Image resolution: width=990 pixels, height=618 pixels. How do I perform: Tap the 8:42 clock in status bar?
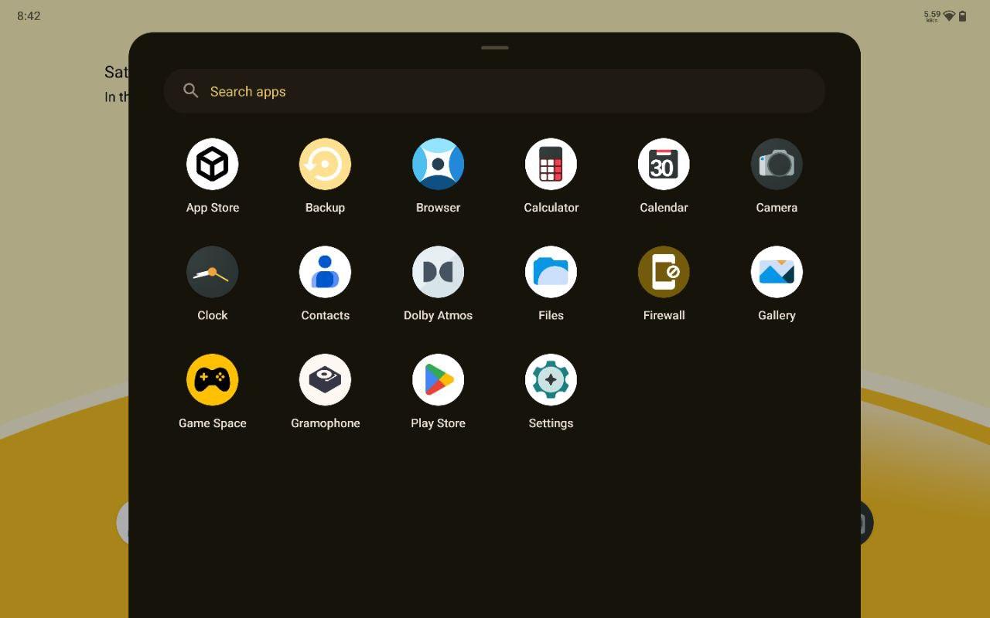coord(29,15)
